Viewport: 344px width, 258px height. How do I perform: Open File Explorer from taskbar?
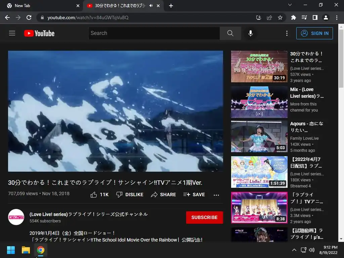pyautogui.click(x=26, y=250)
